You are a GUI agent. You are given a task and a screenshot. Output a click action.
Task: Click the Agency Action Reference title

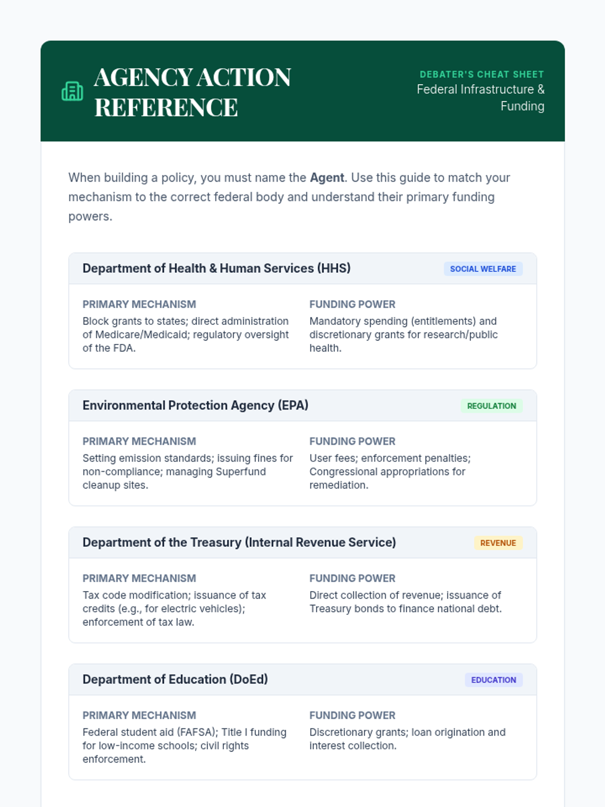[192, 92]
